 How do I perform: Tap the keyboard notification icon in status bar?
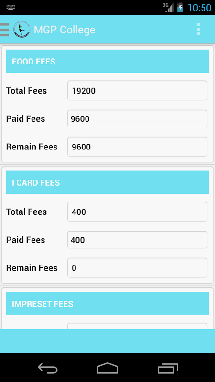(x=11, y=7)
